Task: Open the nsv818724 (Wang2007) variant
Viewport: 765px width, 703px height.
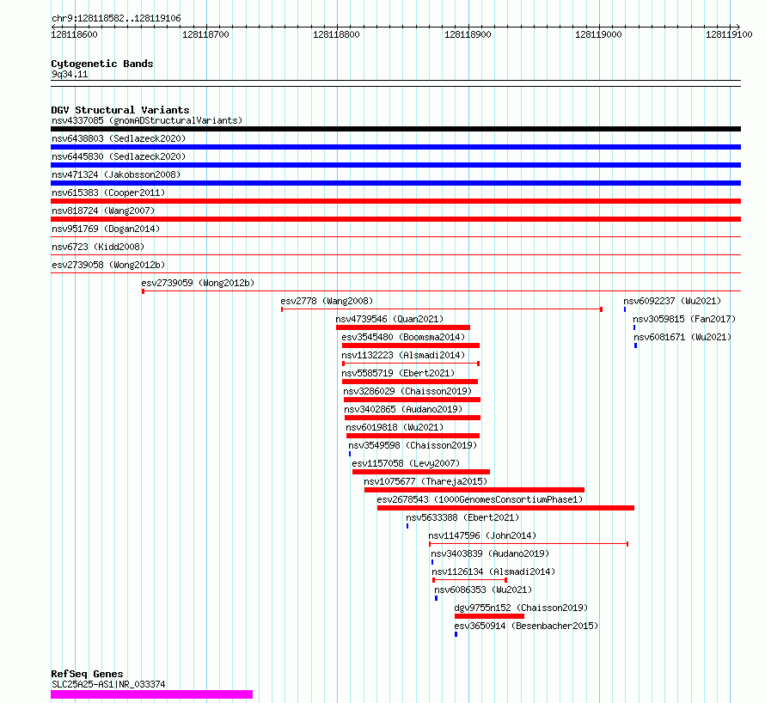Action: coord(103,211)
